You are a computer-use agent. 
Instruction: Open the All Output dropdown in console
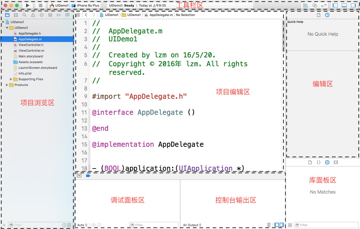click(x=192, y=225)
